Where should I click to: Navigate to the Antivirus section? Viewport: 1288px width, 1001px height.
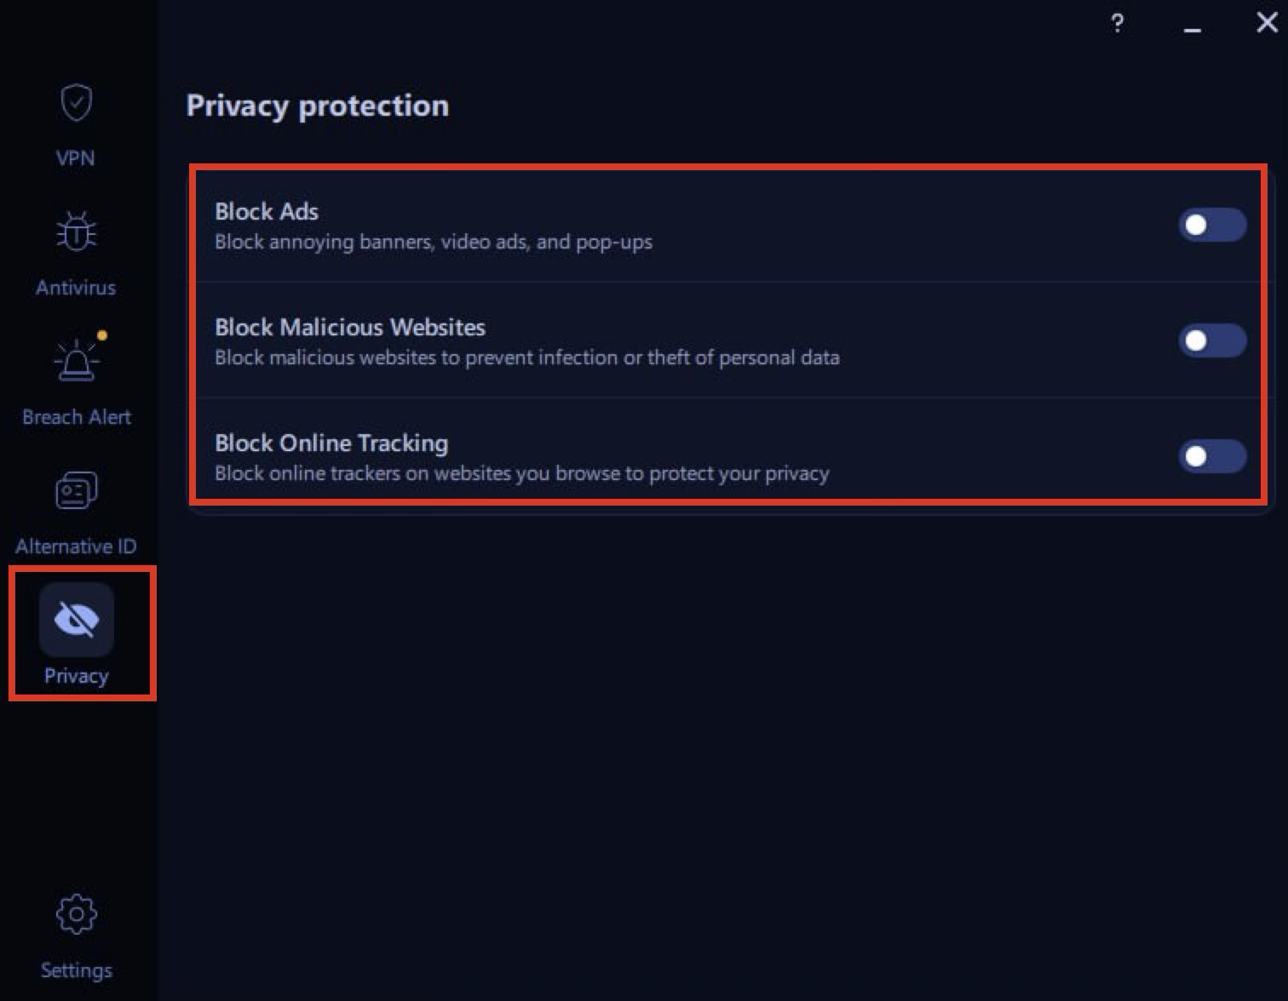click(76, 287)
